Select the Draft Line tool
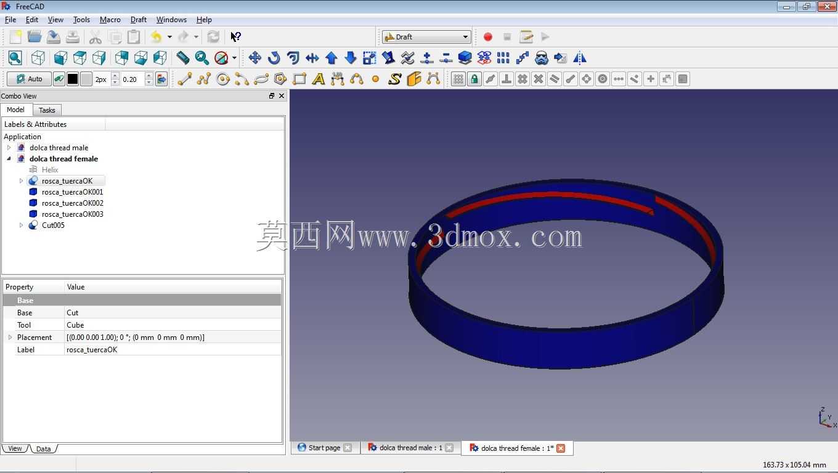The height and width of the screenshot is (473, 838). click(x=185, y=79)
